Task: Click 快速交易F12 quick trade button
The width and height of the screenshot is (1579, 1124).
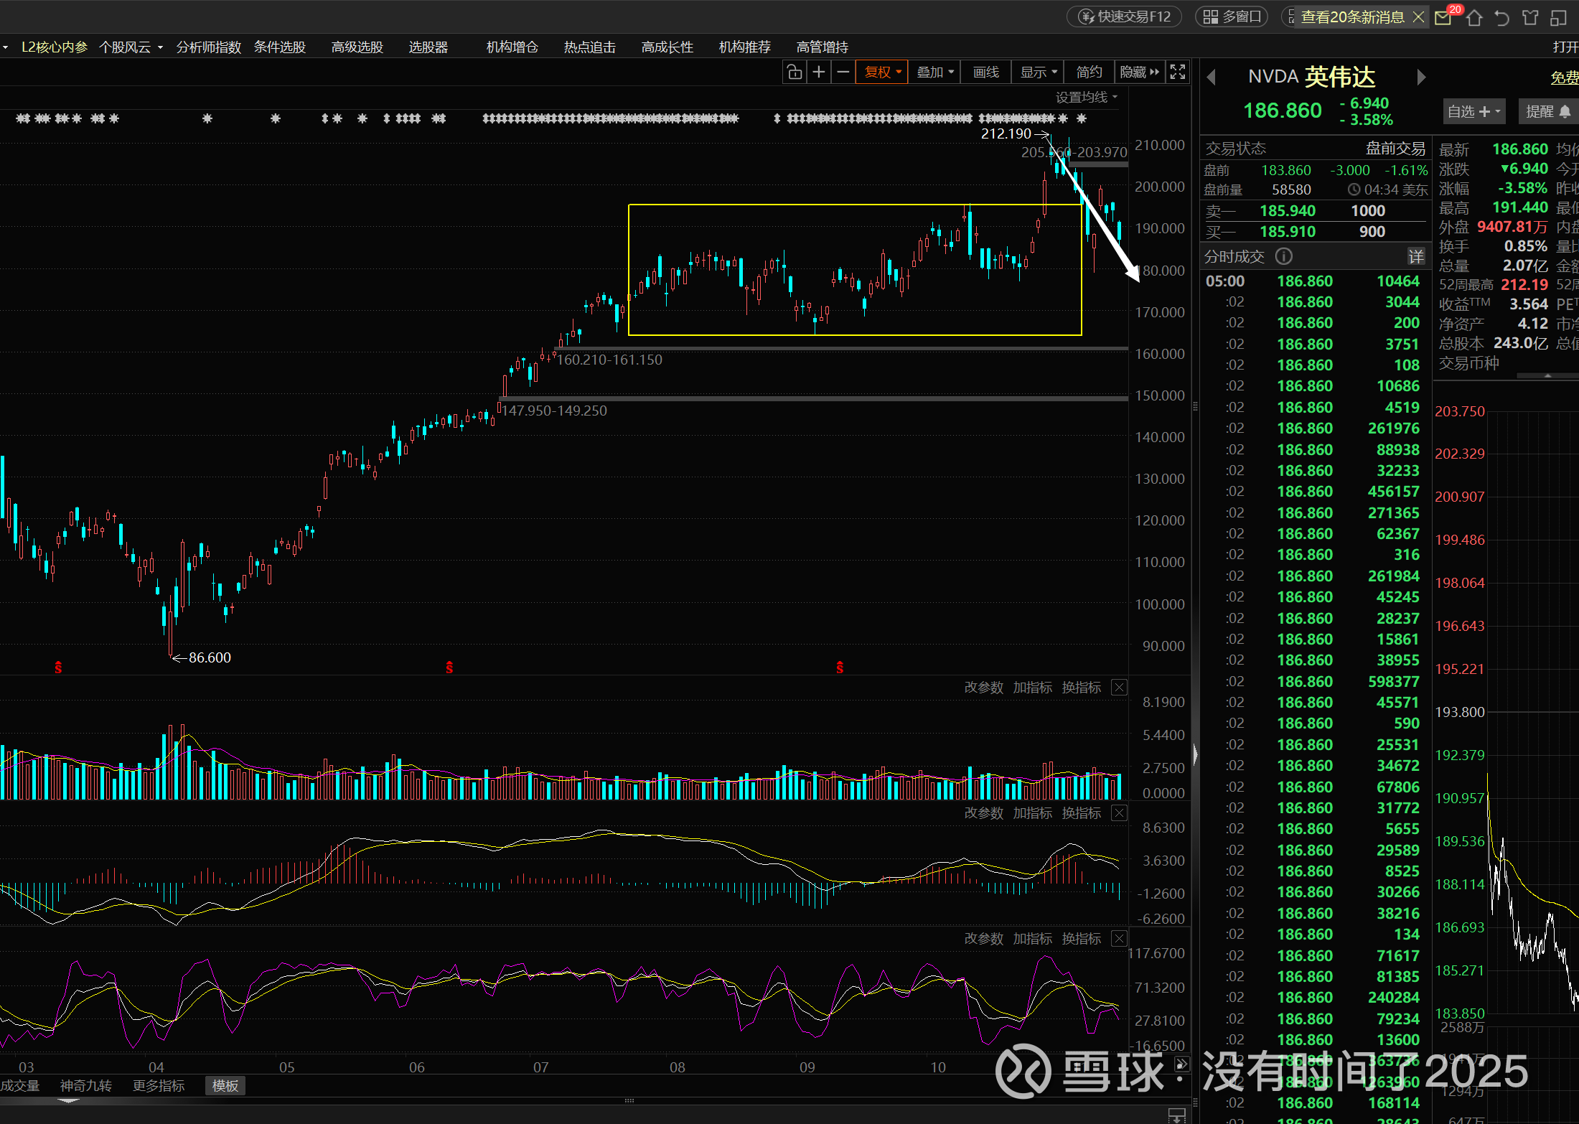Action: coord(1125,17)
